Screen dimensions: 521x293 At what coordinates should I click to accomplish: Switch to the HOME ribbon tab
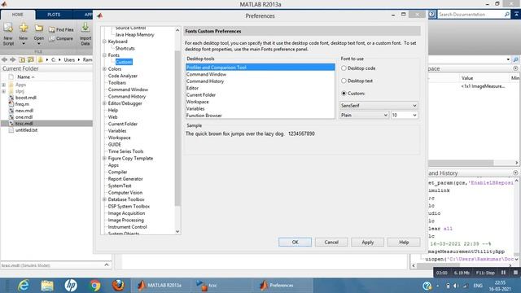coord(18,15)
